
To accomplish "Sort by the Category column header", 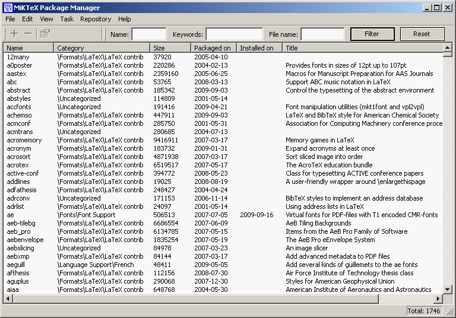I will (x=102, y=48).
